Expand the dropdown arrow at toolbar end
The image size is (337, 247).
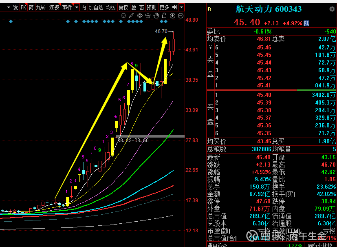coord(182,7)
